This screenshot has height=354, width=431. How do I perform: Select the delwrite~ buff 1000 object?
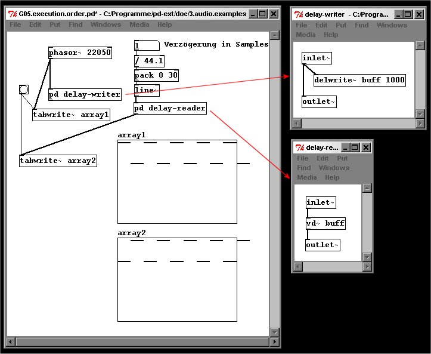coord(359,80)
